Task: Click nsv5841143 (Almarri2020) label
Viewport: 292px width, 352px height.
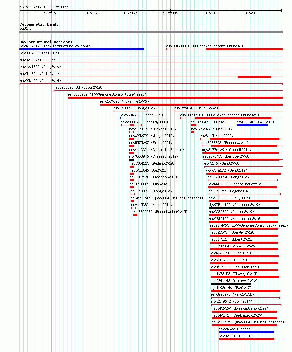Action: tap(234, 281)
